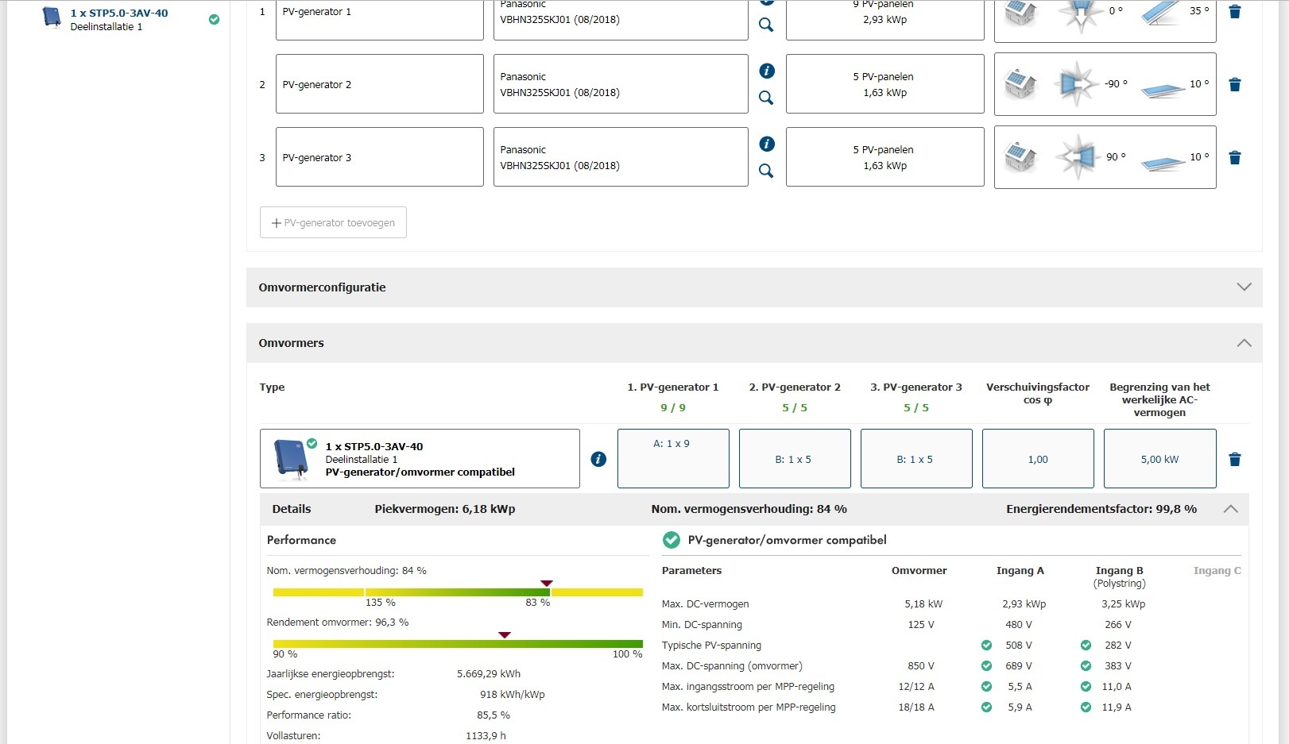Screen dimensions: 1289x744
Task: Select string cell B: 1 x 5 under PV-generator 2
Action: 795,458
